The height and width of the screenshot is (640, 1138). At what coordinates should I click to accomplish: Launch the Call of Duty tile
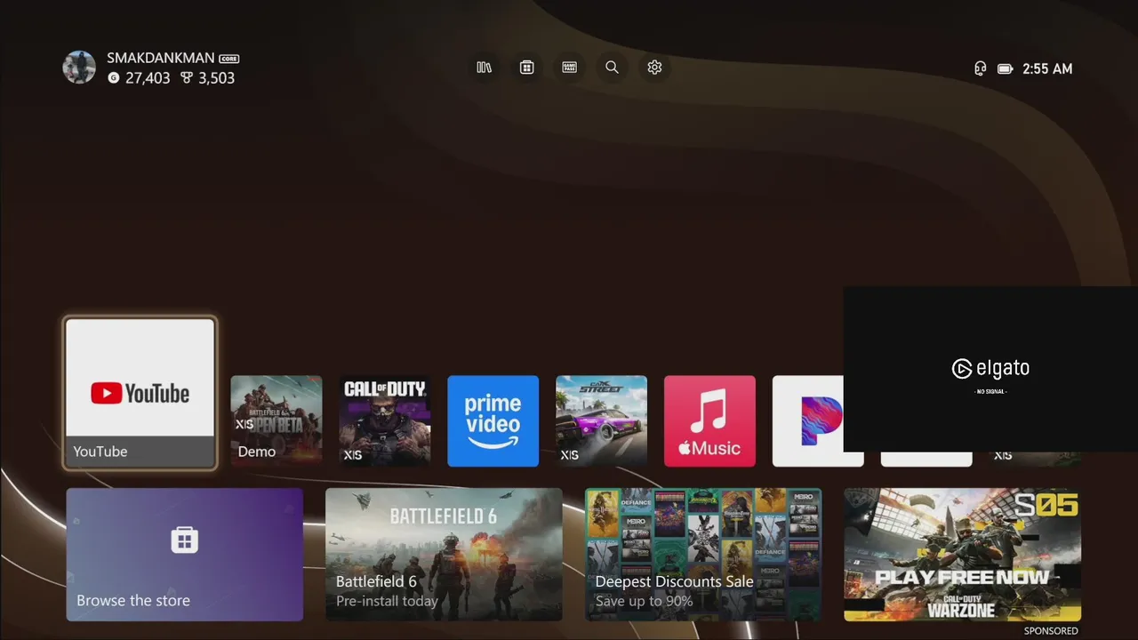tap(385, 420)
